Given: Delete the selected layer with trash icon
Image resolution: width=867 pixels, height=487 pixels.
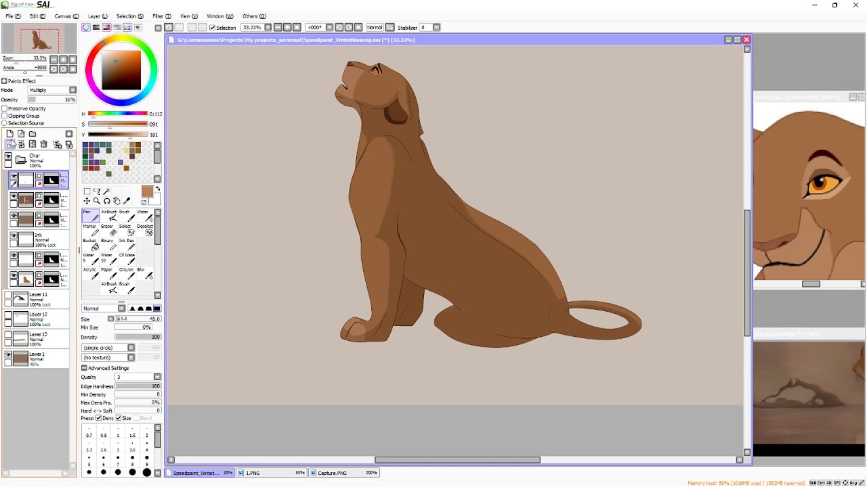Looking at the screenshot, I should (44, 144).
